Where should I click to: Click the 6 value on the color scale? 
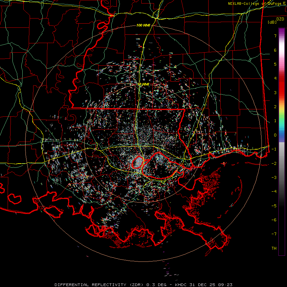[x=275, y=50]
